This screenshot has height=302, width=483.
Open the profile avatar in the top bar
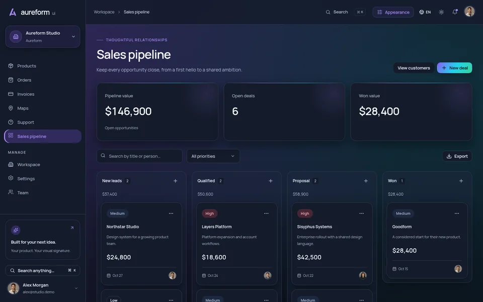click(x=469, y=12)
